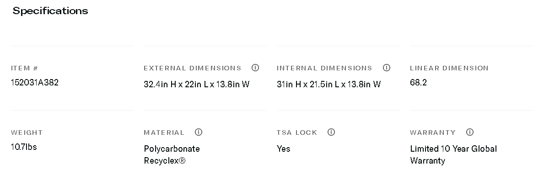Click the Warranty info icon
Screen dimensions: 560x191
(x=470, y=132)
